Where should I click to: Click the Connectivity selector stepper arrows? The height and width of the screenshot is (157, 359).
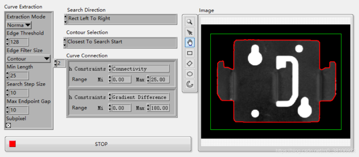point(110,69)
